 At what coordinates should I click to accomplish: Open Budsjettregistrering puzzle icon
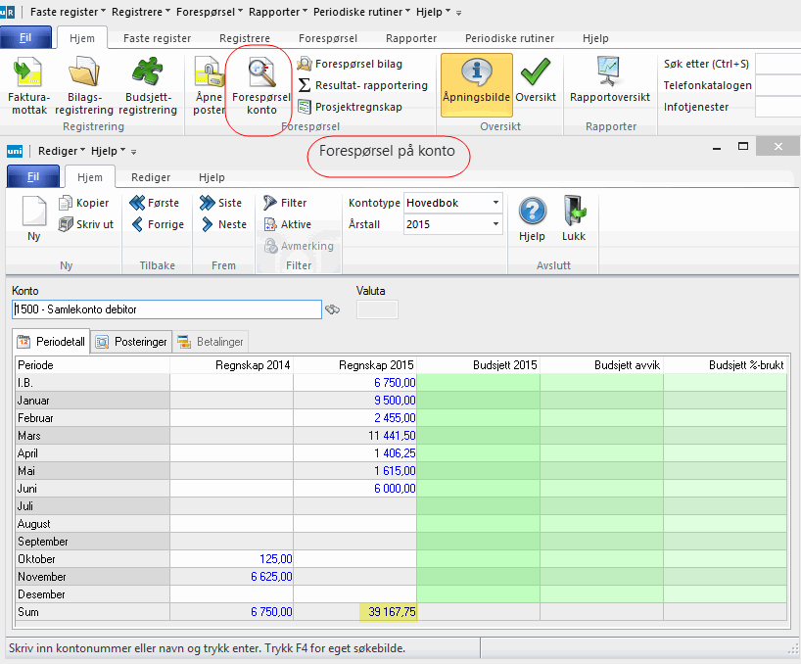pos(150,74)
